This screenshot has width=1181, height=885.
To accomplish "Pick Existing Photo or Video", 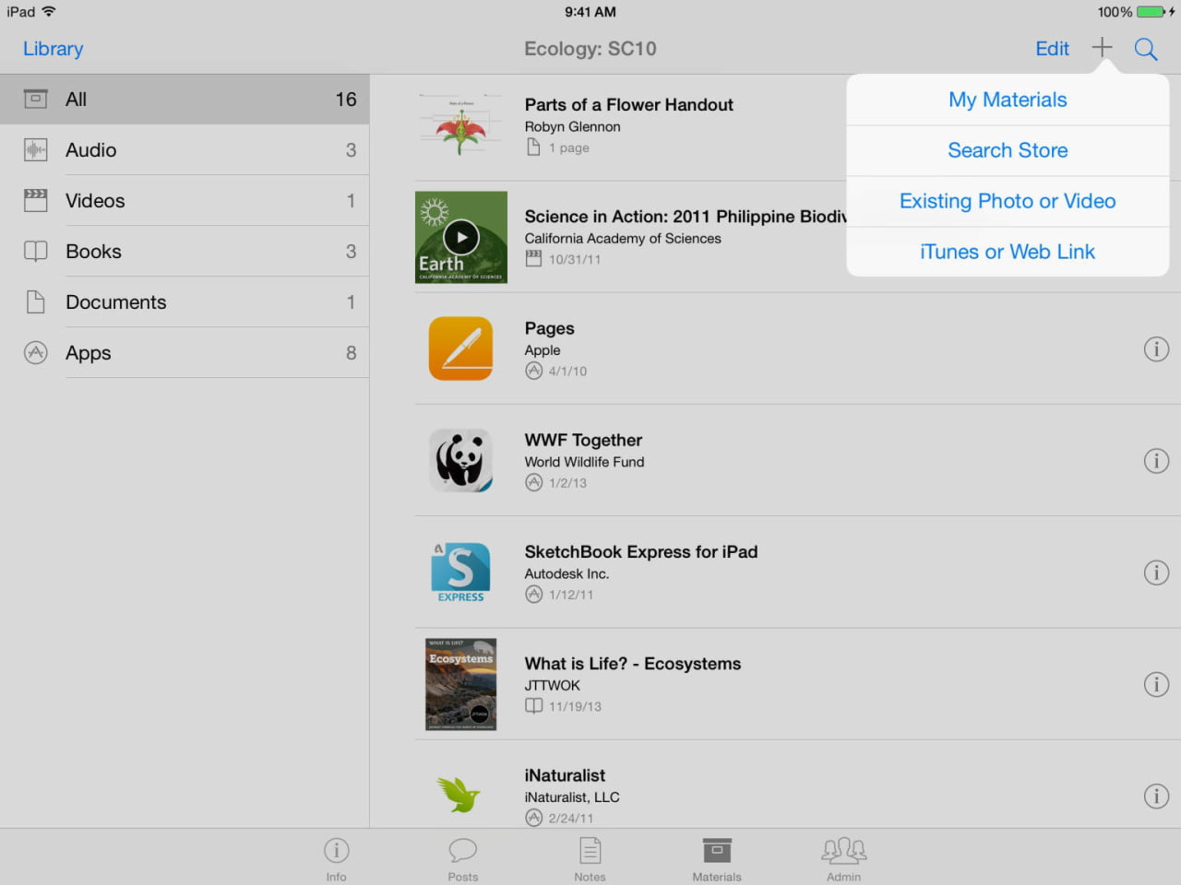I will coord(1008,201).
